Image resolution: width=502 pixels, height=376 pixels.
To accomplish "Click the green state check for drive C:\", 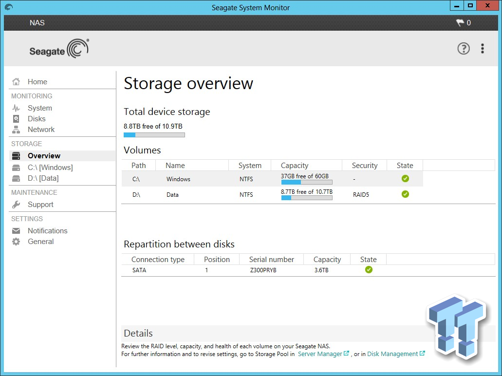I will pos(405,179).
